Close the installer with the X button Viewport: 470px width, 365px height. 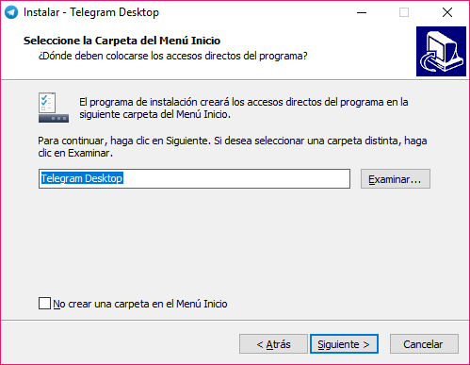tap(447, 12)
